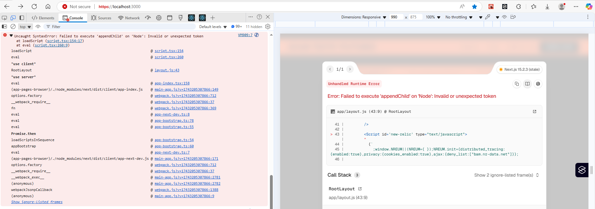This screenshot has width=595, height=209.
Task: Open VM909:7 source link
Action: point(245,35)
